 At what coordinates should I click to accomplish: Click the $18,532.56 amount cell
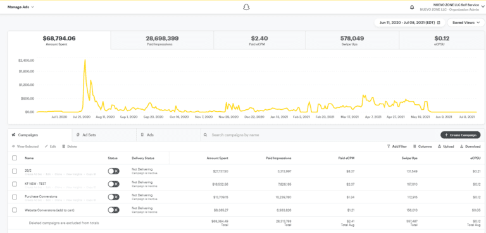coord(220,184)
